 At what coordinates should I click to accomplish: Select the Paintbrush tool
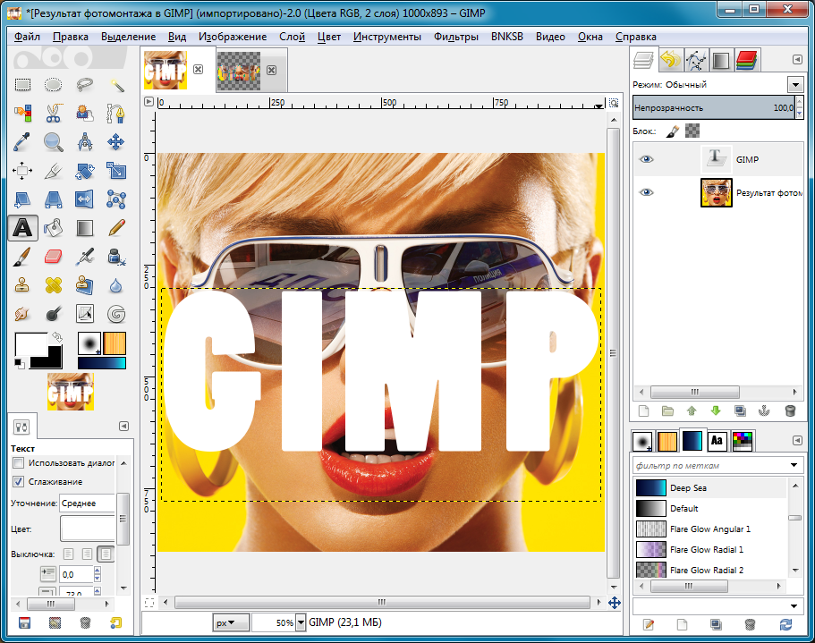click(22, 256)
